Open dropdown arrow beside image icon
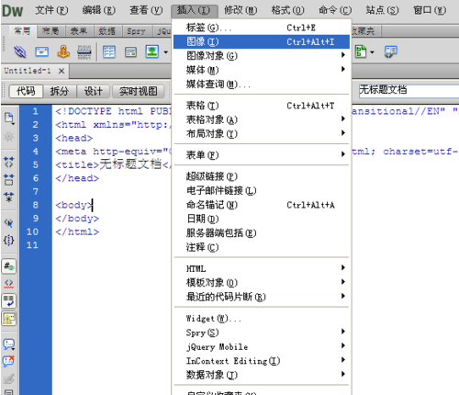The height and width of the screenshot is (395, 459). 166,52
